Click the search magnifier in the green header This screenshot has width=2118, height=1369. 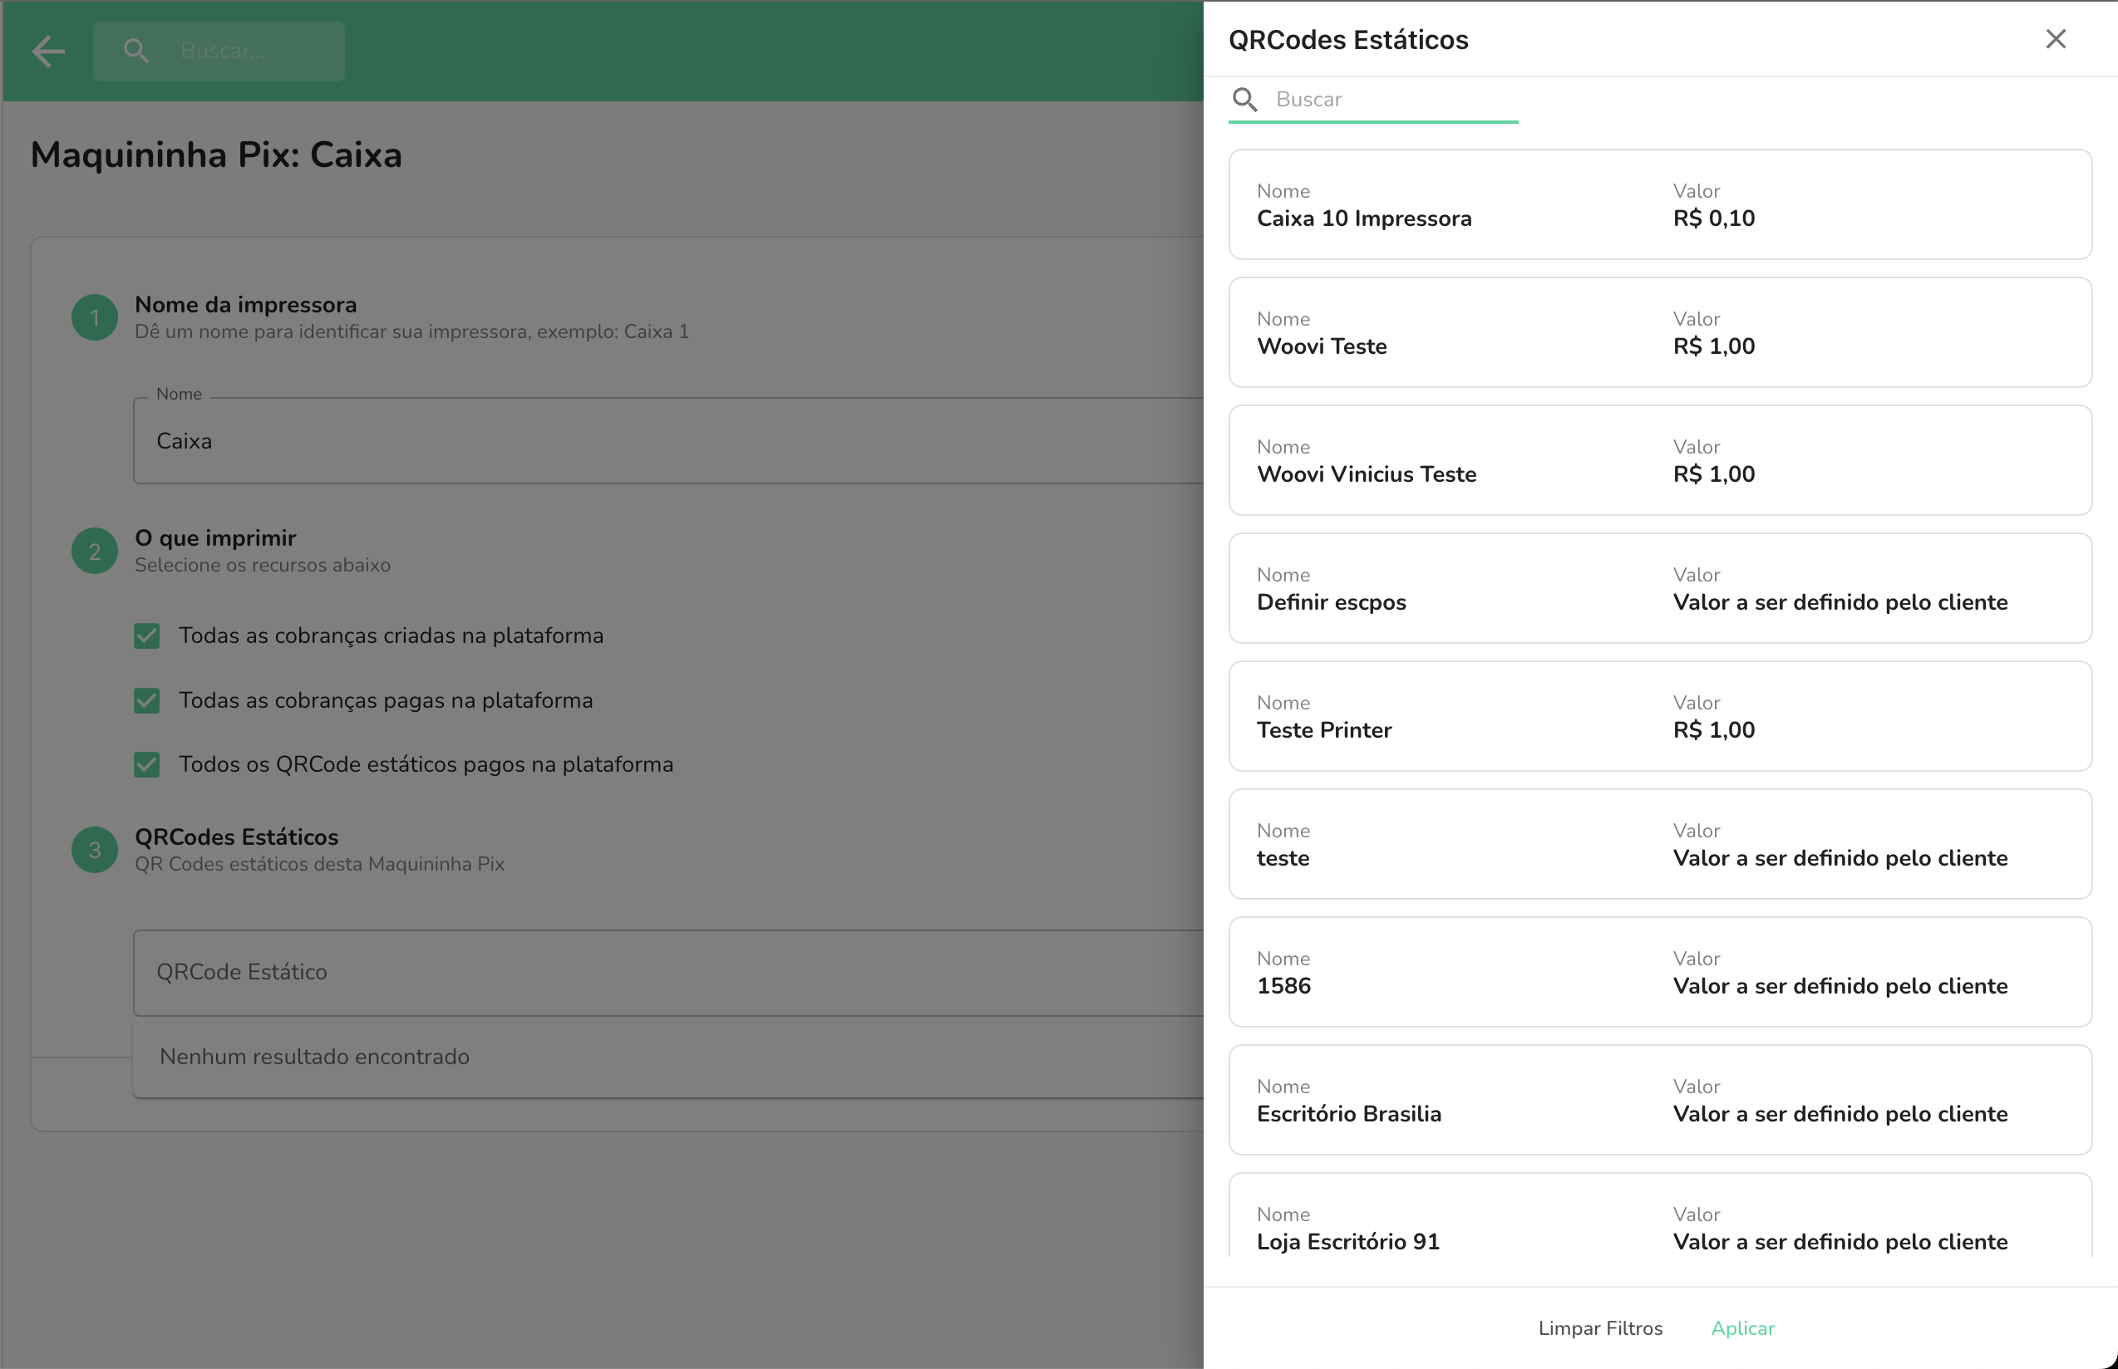coord(136,52)
